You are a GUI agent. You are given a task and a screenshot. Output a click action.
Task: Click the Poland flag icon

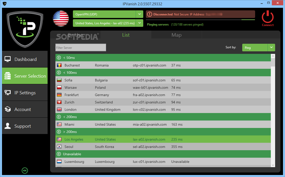[59, 87]
